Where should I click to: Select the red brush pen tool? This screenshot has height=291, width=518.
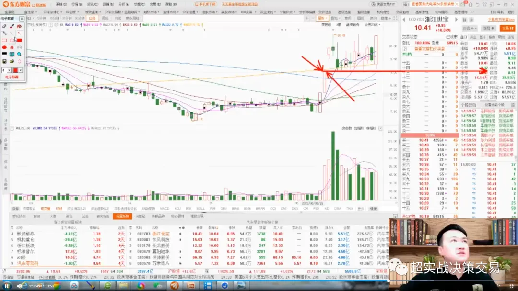click(x=12, y=26)
